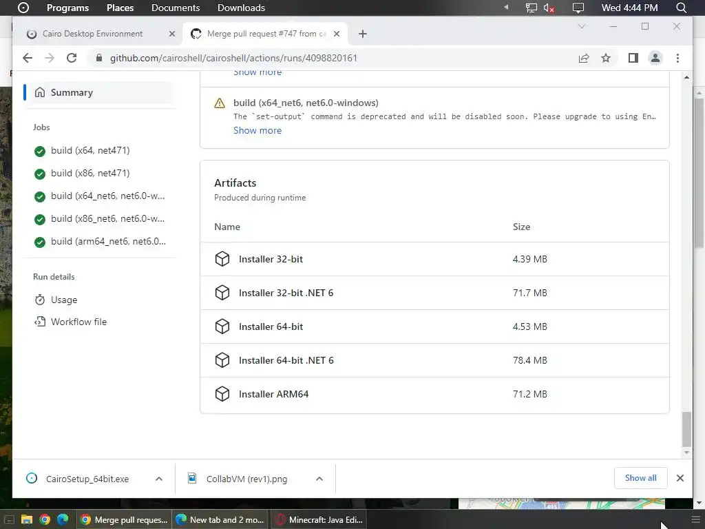The width and height of the screenshot is (705, 529).
Task: Download the Installer 32-bit artifact
Action: click(271, 259)
